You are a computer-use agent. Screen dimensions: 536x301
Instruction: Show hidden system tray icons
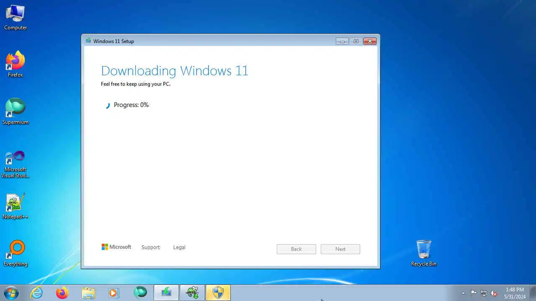click(463, 293)
